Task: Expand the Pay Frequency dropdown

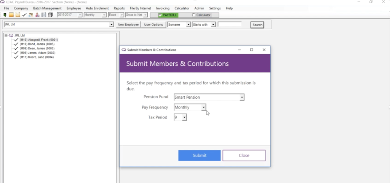Action: coord(203,107)
